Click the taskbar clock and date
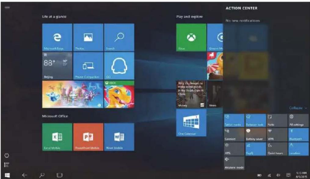Viewport: 310px width, 179px height. (301, 175)
